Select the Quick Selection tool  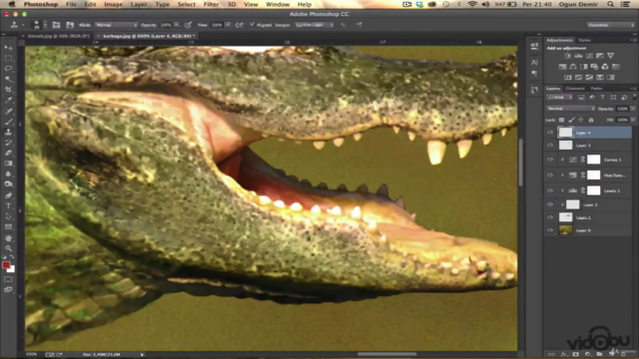coord(8,79)
